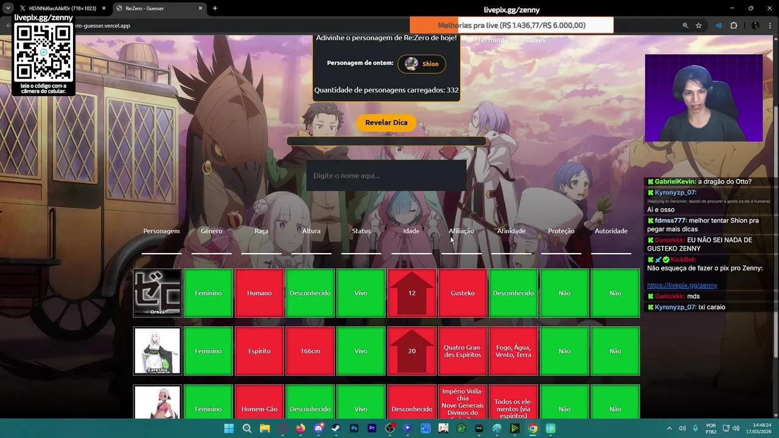Click the Espírito race cell
This screenshot has height=438, width=779.
pos(259,351)
